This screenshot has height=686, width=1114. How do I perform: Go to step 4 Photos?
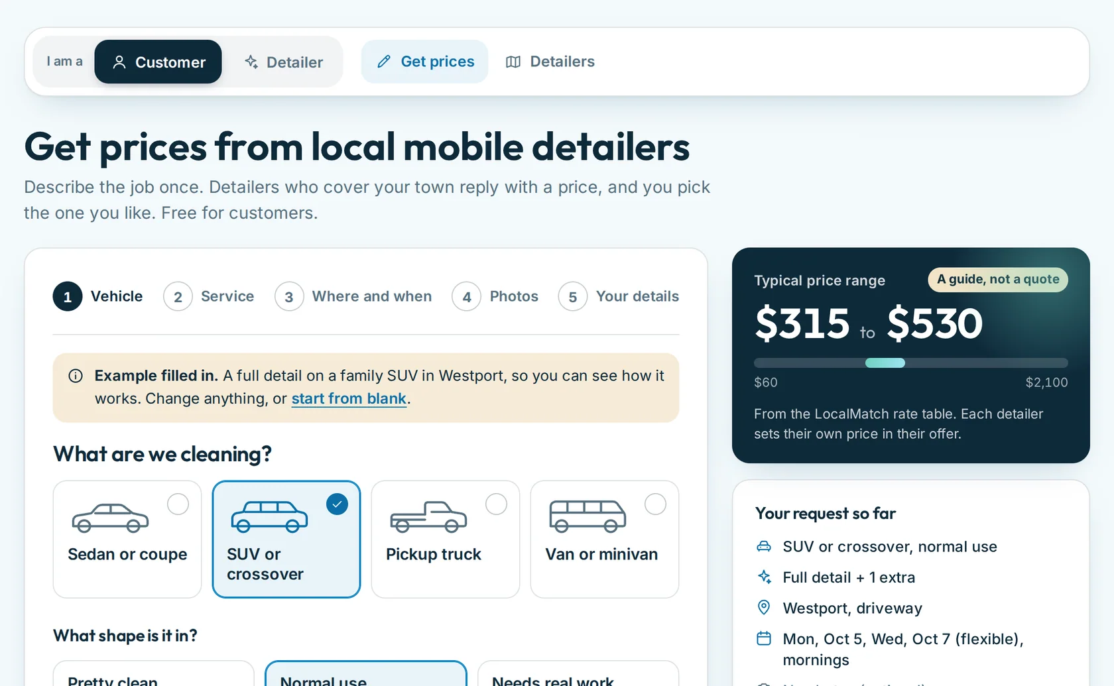[x=495, y=296]
